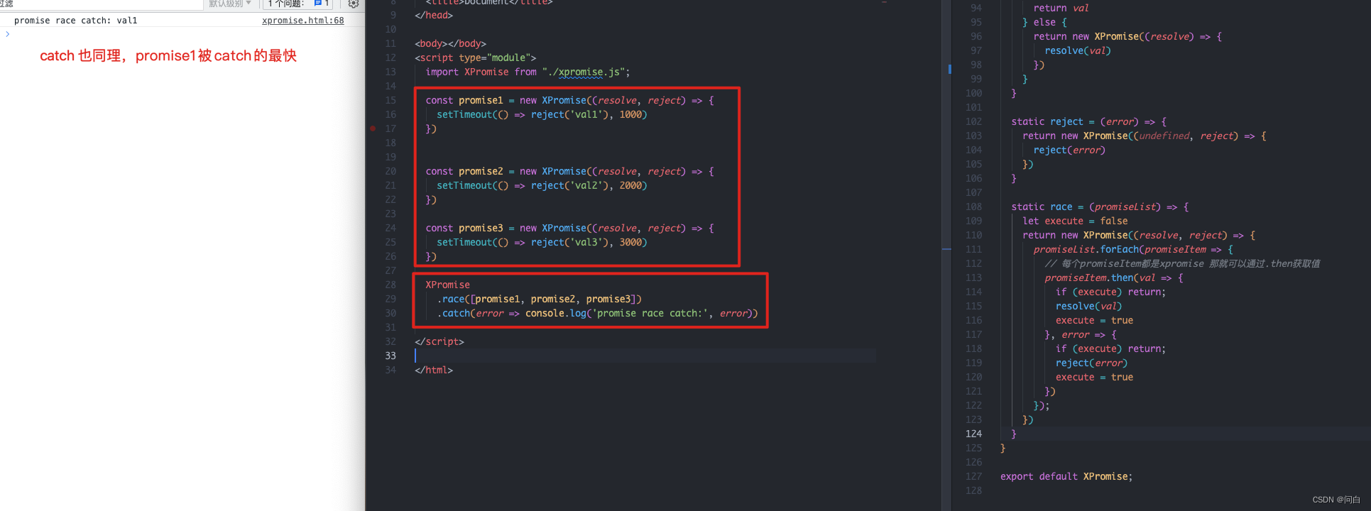Click 'promiseItem.then(val =>' line
1371x511 pixels.
point(1114,278)
